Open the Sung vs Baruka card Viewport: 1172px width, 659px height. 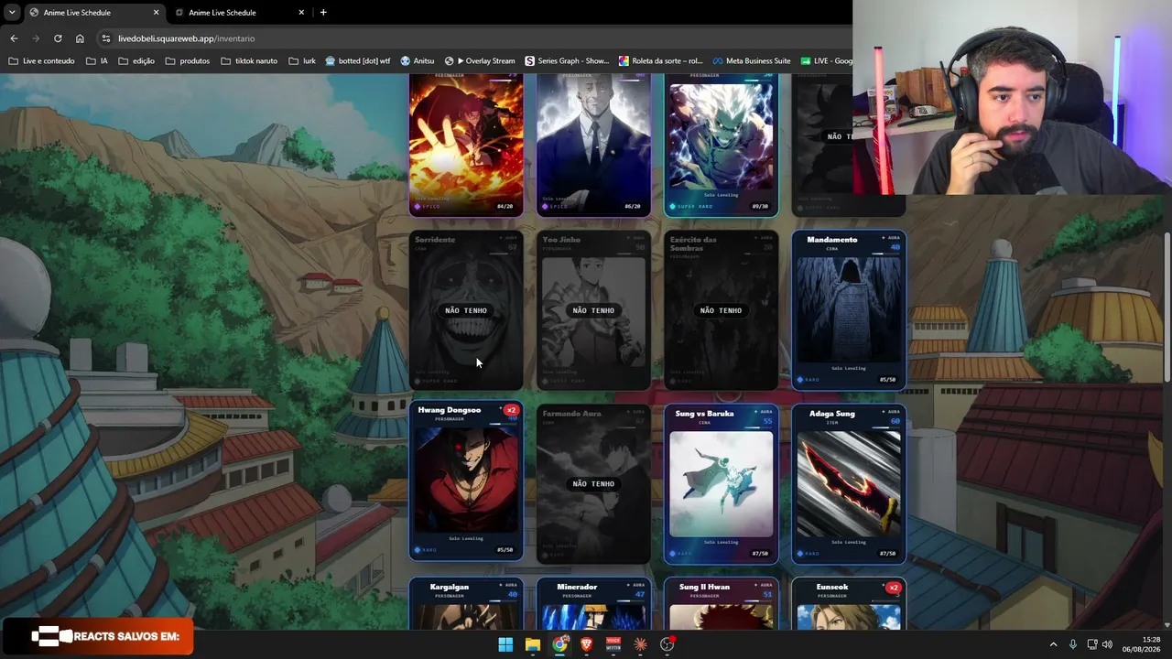click(721, 483)
